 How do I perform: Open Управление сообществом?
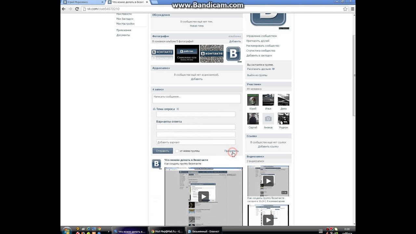[x=262, y=36]
